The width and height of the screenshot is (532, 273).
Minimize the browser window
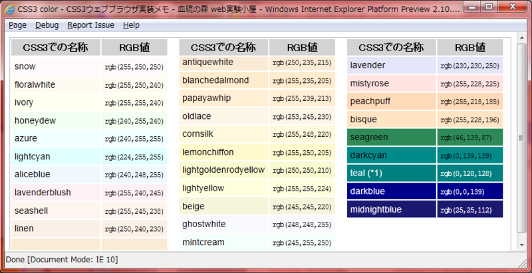473,7
